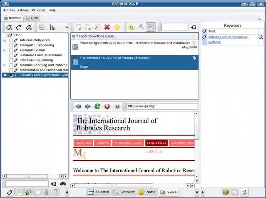Image resolution: width=266 pixels, height=198 pixels.
Task: Switch to the Overview view tab
Action: click(x=124, y=192)
